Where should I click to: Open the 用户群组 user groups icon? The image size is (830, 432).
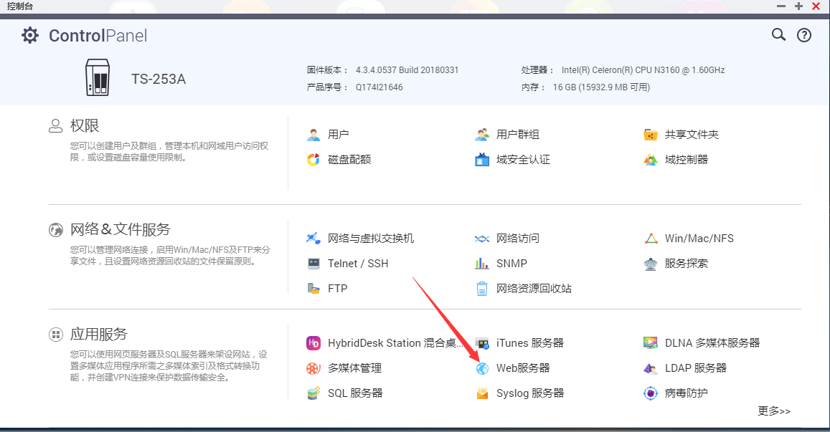[x=481, y=135]
